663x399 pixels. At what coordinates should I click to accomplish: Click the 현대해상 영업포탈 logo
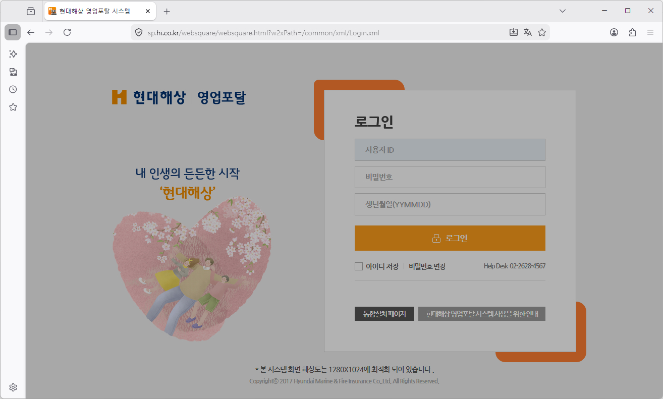[179, 97]
